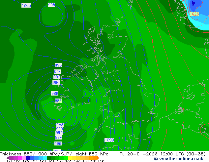Click the 1000 isobar label over France

pyautogui.click(x=109, y=140)
